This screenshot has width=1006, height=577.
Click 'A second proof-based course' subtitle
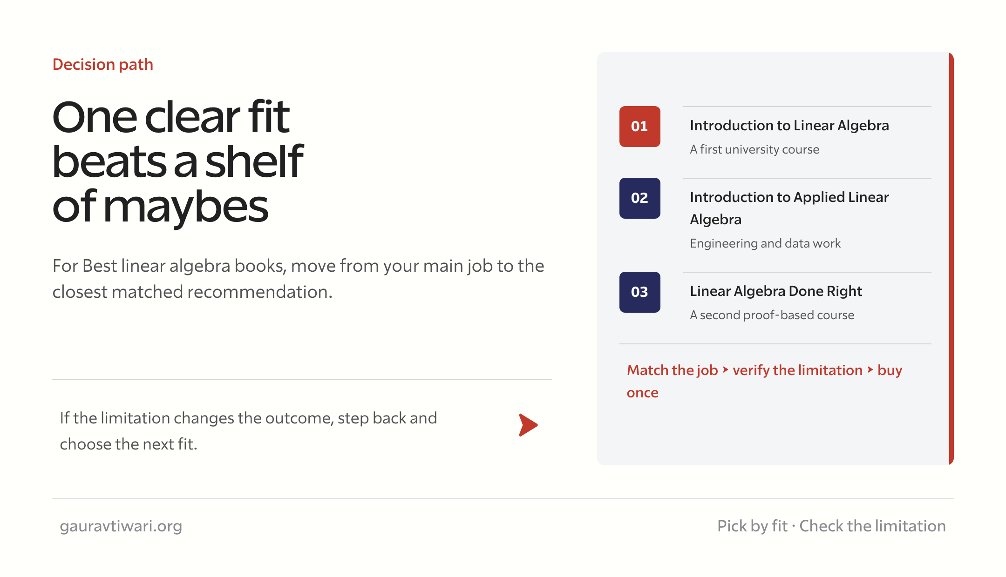pos(772,315)
